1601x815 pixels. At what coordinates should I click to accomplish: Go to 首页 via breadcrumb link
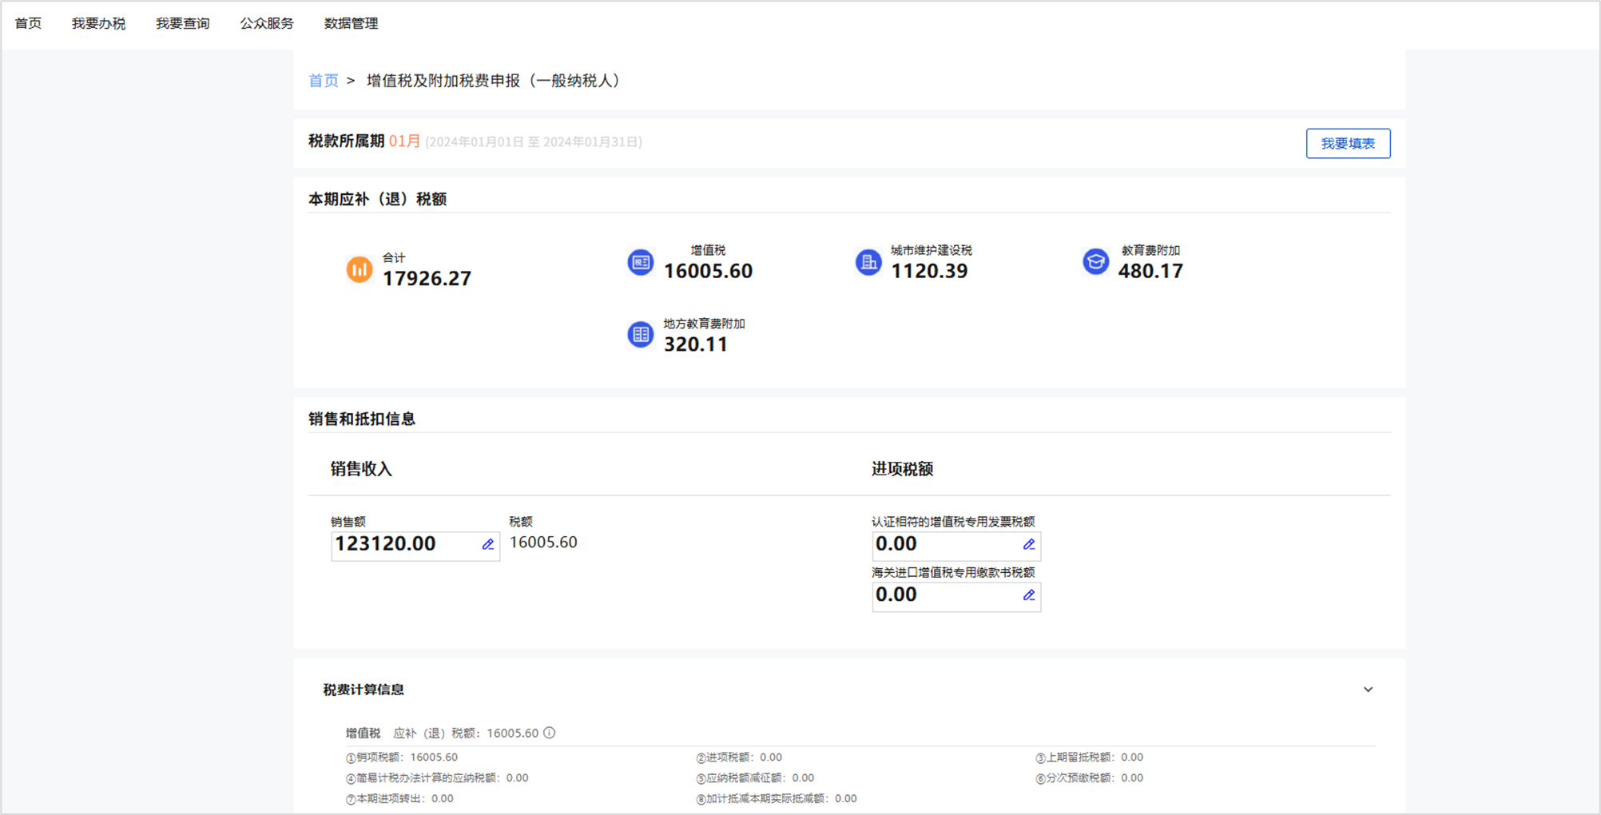point(323,81)
